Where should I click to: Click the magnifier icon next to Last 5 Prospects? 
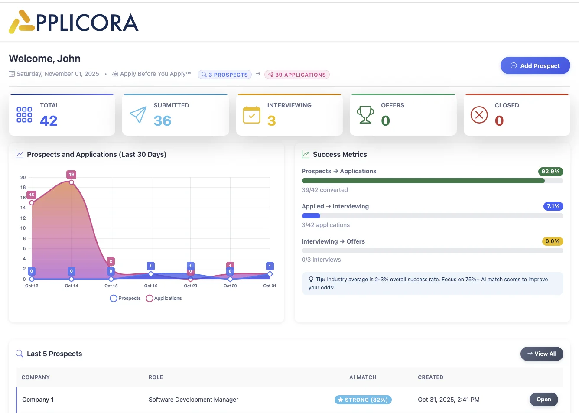19,354
